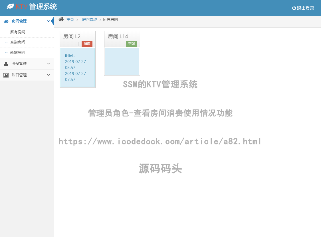Click the green 空闲 status badge on room L14
The height and width of the screenshot is (237, 321).
(131, 44)
